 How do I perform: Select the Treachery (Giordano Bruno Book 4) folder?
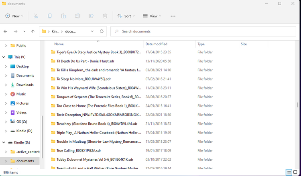[96, 124]
